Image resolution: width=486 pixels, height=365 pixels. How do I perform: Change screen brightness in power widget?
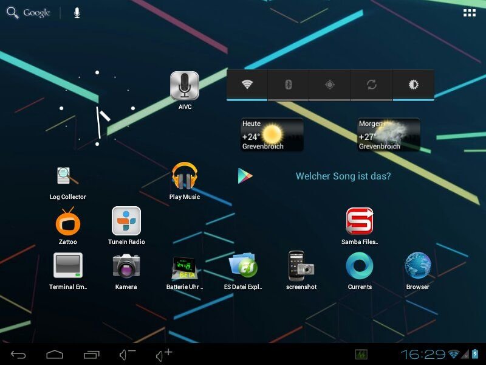click(x=413, y=85)
